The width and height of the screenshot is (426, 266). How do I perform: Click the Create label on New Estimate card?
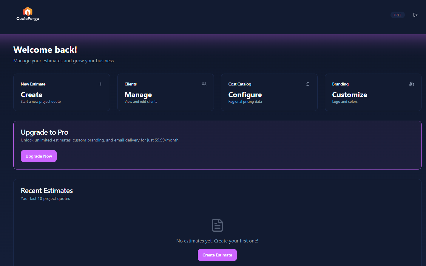coord(32,95)
